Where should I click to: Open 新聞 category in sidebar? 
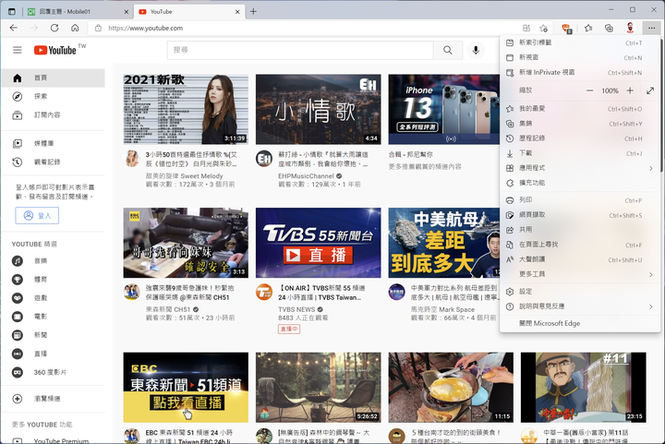[x=53, y=335]
